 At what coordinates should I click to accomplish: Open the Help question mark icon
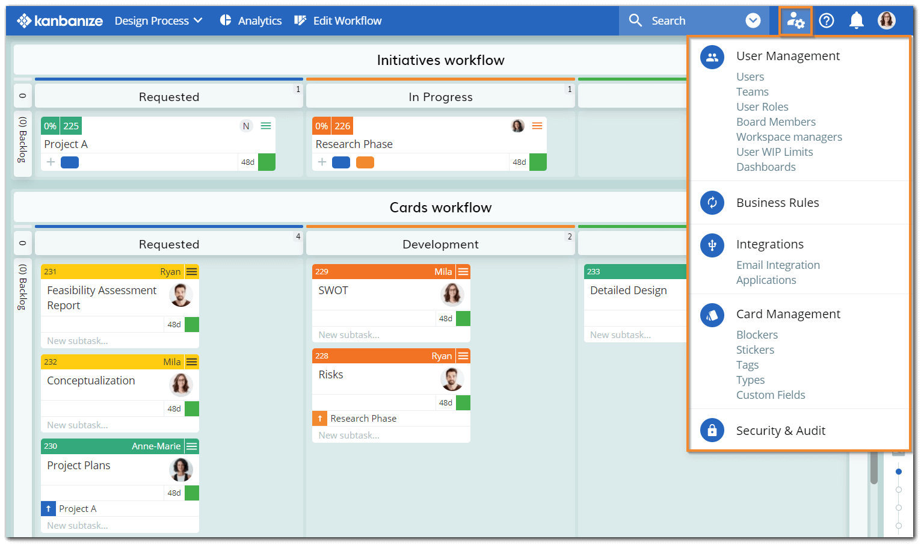click(827, 20)
